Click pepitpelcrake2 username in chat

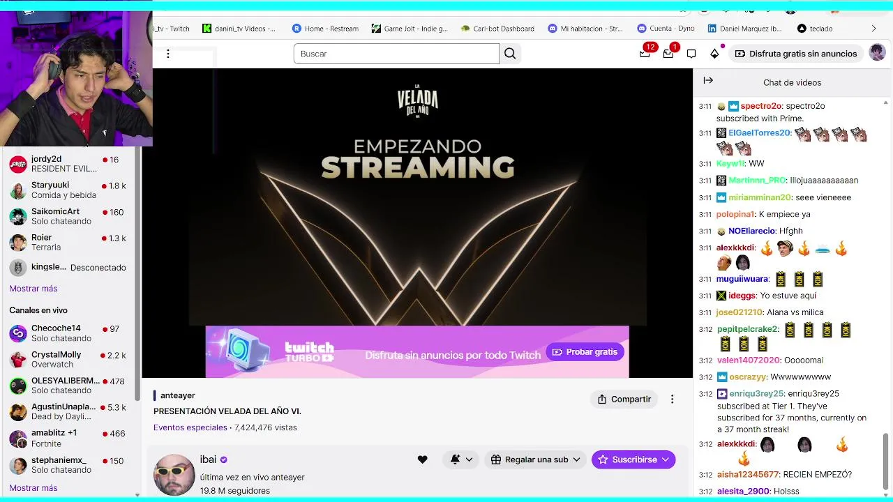click(747, 329)
